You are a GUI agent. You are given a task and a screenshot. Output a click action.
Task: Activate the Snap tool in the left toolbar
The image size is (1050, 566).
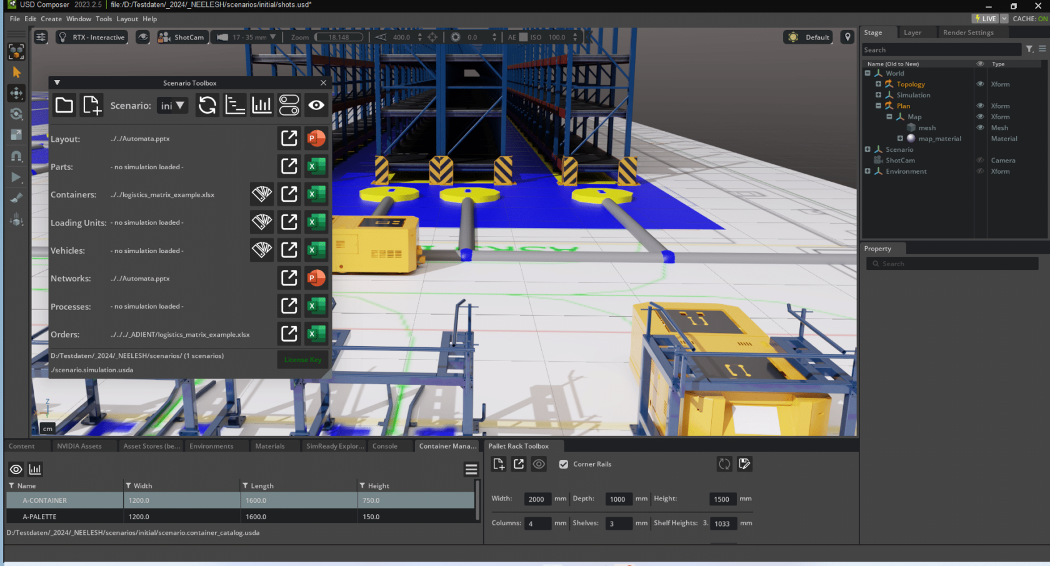[17, 156]
